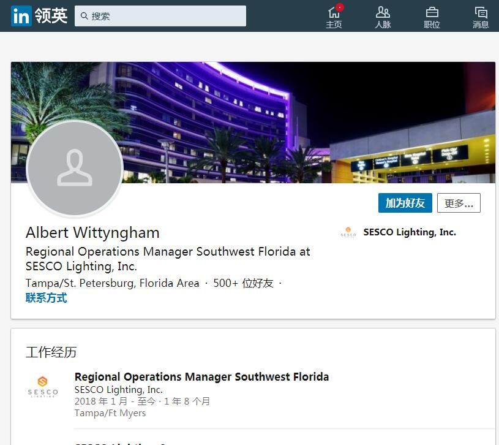The width and height of the screenshot is (499, 445).
Task: Focus the 搜索 search field
Action: (165, 16)
